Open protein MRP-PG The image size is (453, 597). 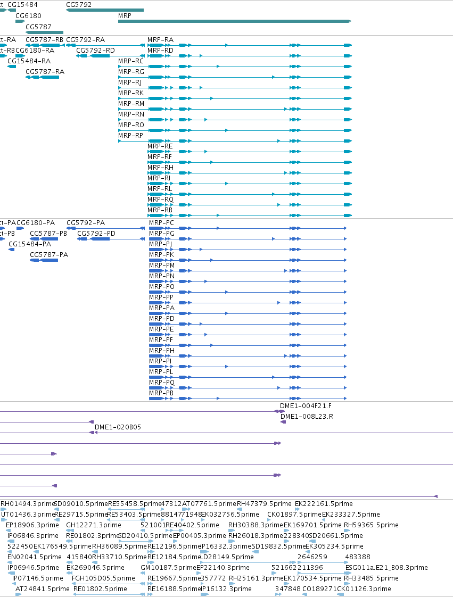(x=162, y=234)
